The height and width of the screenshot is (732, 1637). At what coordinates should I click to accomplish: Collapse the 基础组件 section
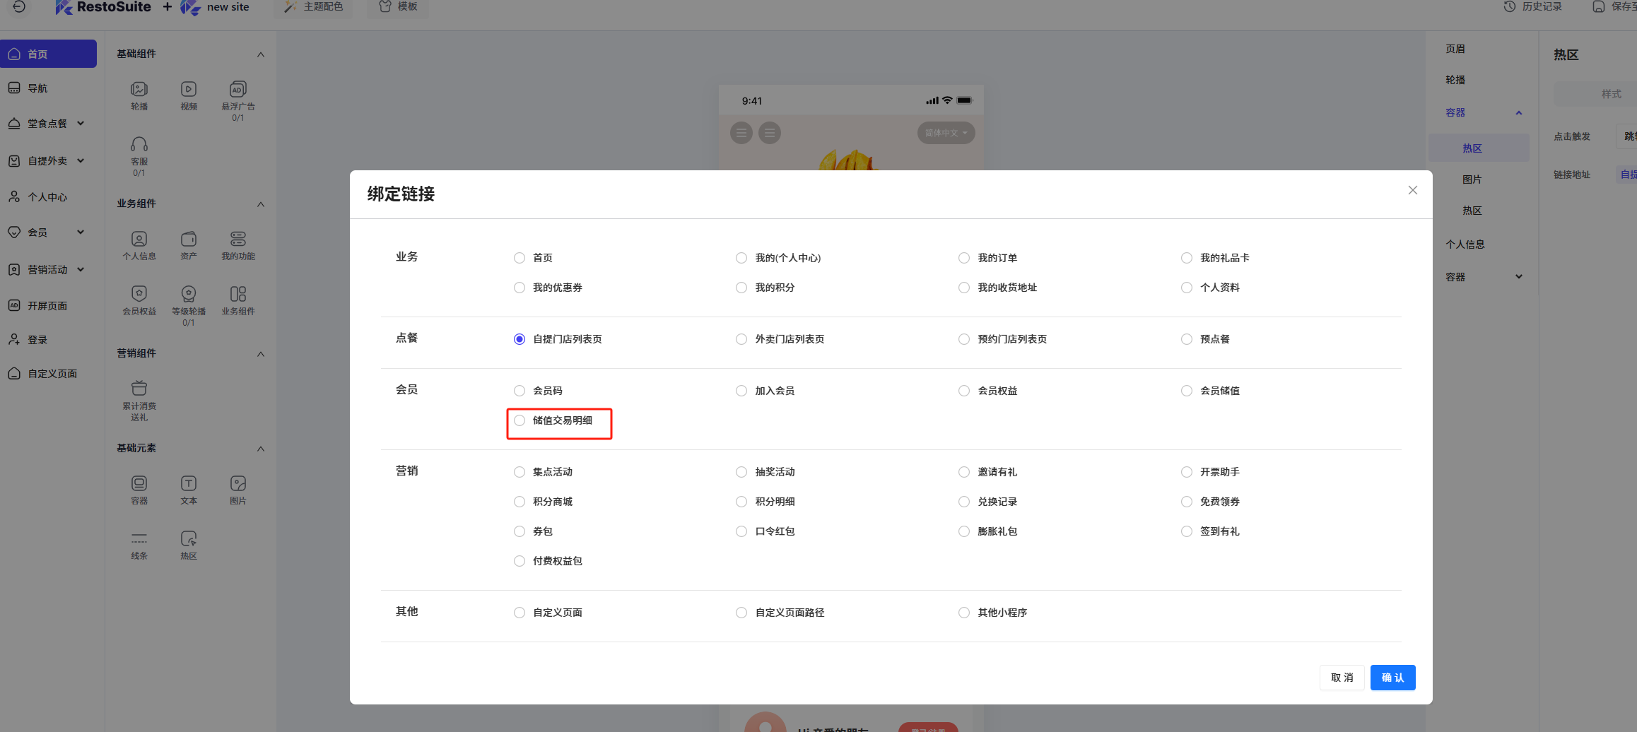tap(261, 54)
